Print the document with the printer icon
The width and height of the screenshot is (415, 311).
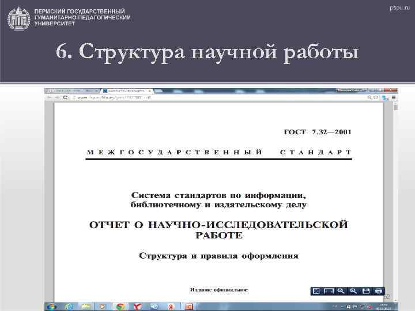[379, 291]
